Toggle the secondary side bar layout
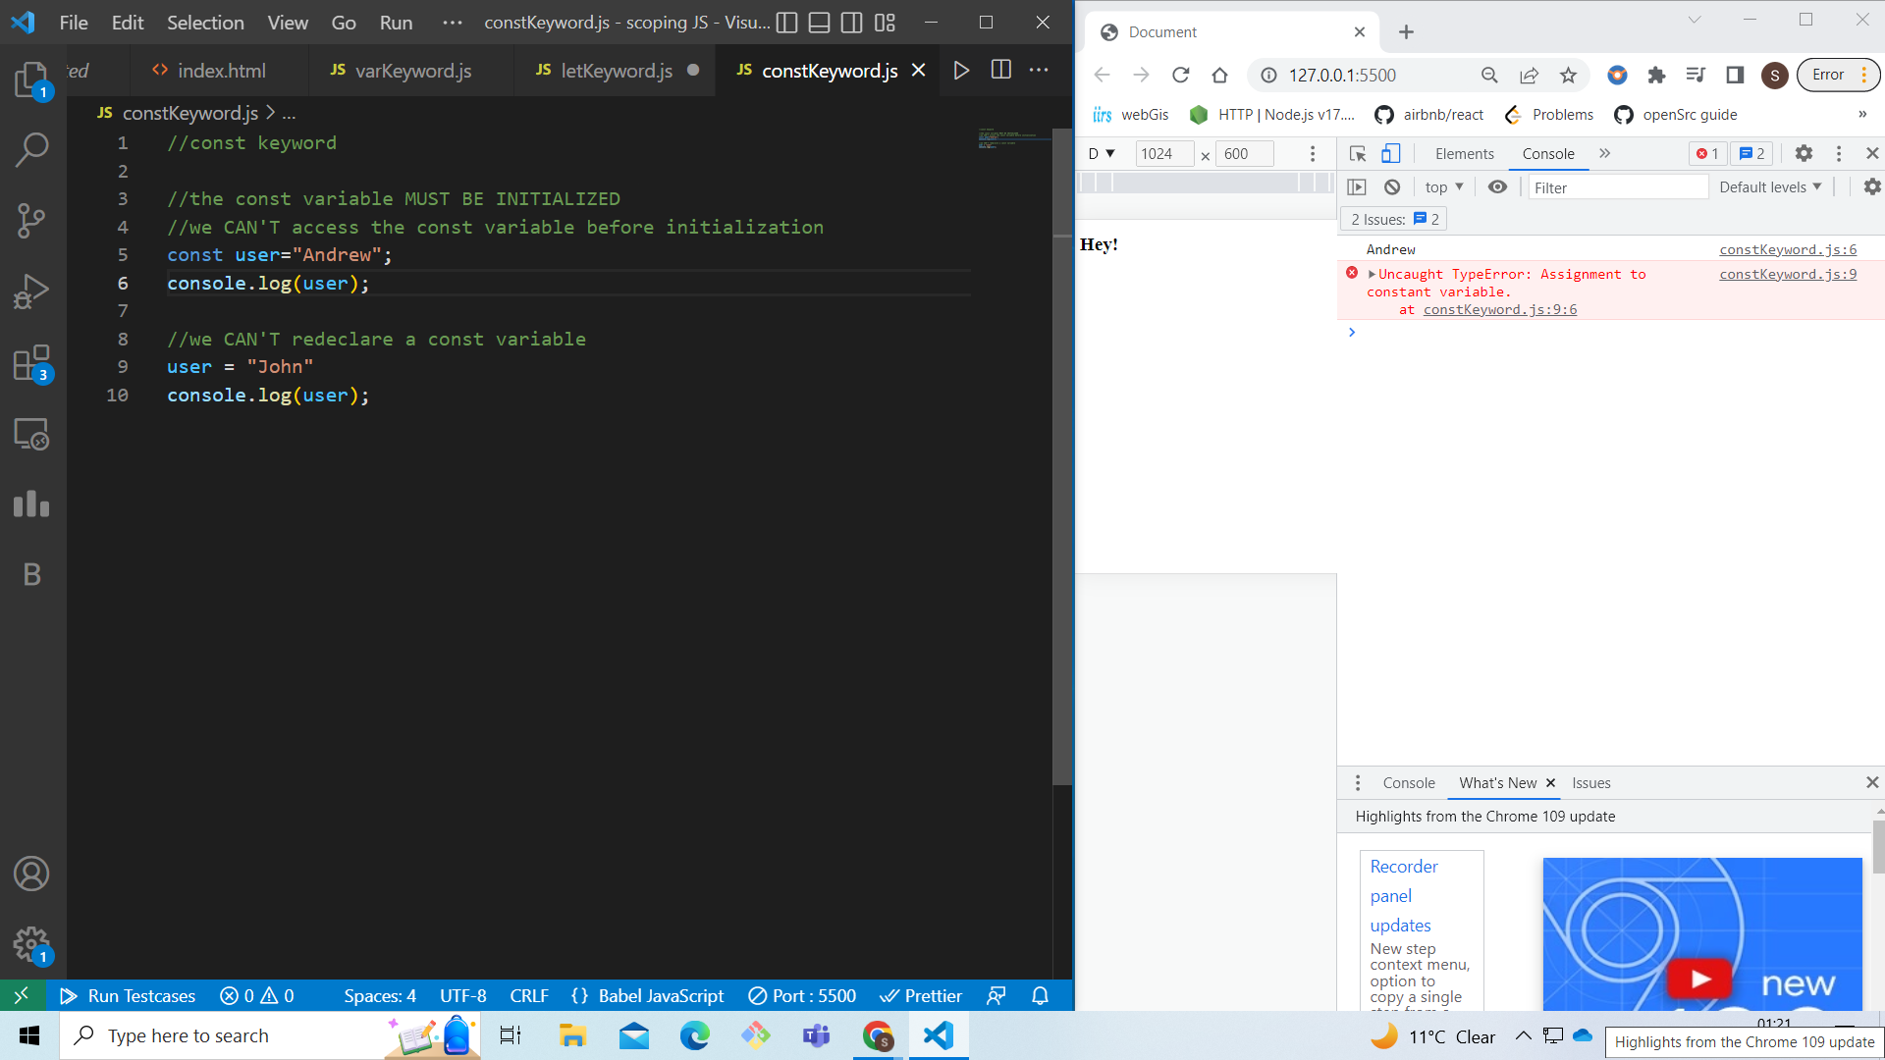 point(852,23)
